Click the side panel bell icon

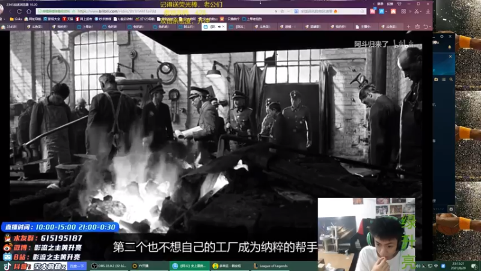click(450, 48)
